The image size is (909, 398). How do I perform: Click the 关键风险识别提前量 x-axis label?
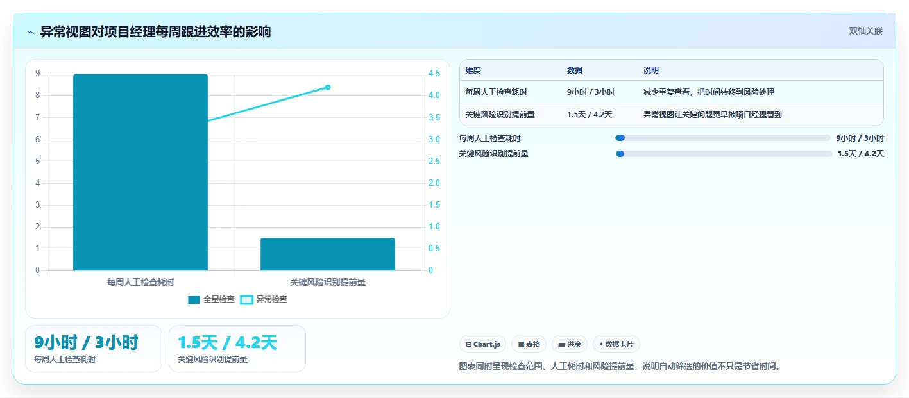(x=328, y=282)
